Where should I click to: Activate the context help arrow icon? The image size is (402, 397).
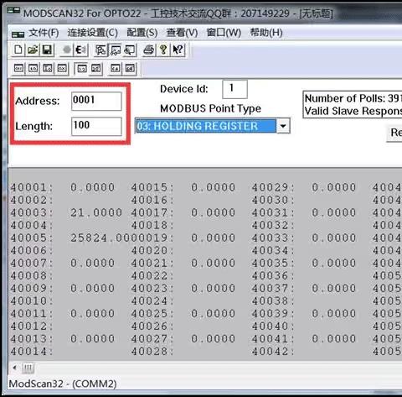(178, 50)
